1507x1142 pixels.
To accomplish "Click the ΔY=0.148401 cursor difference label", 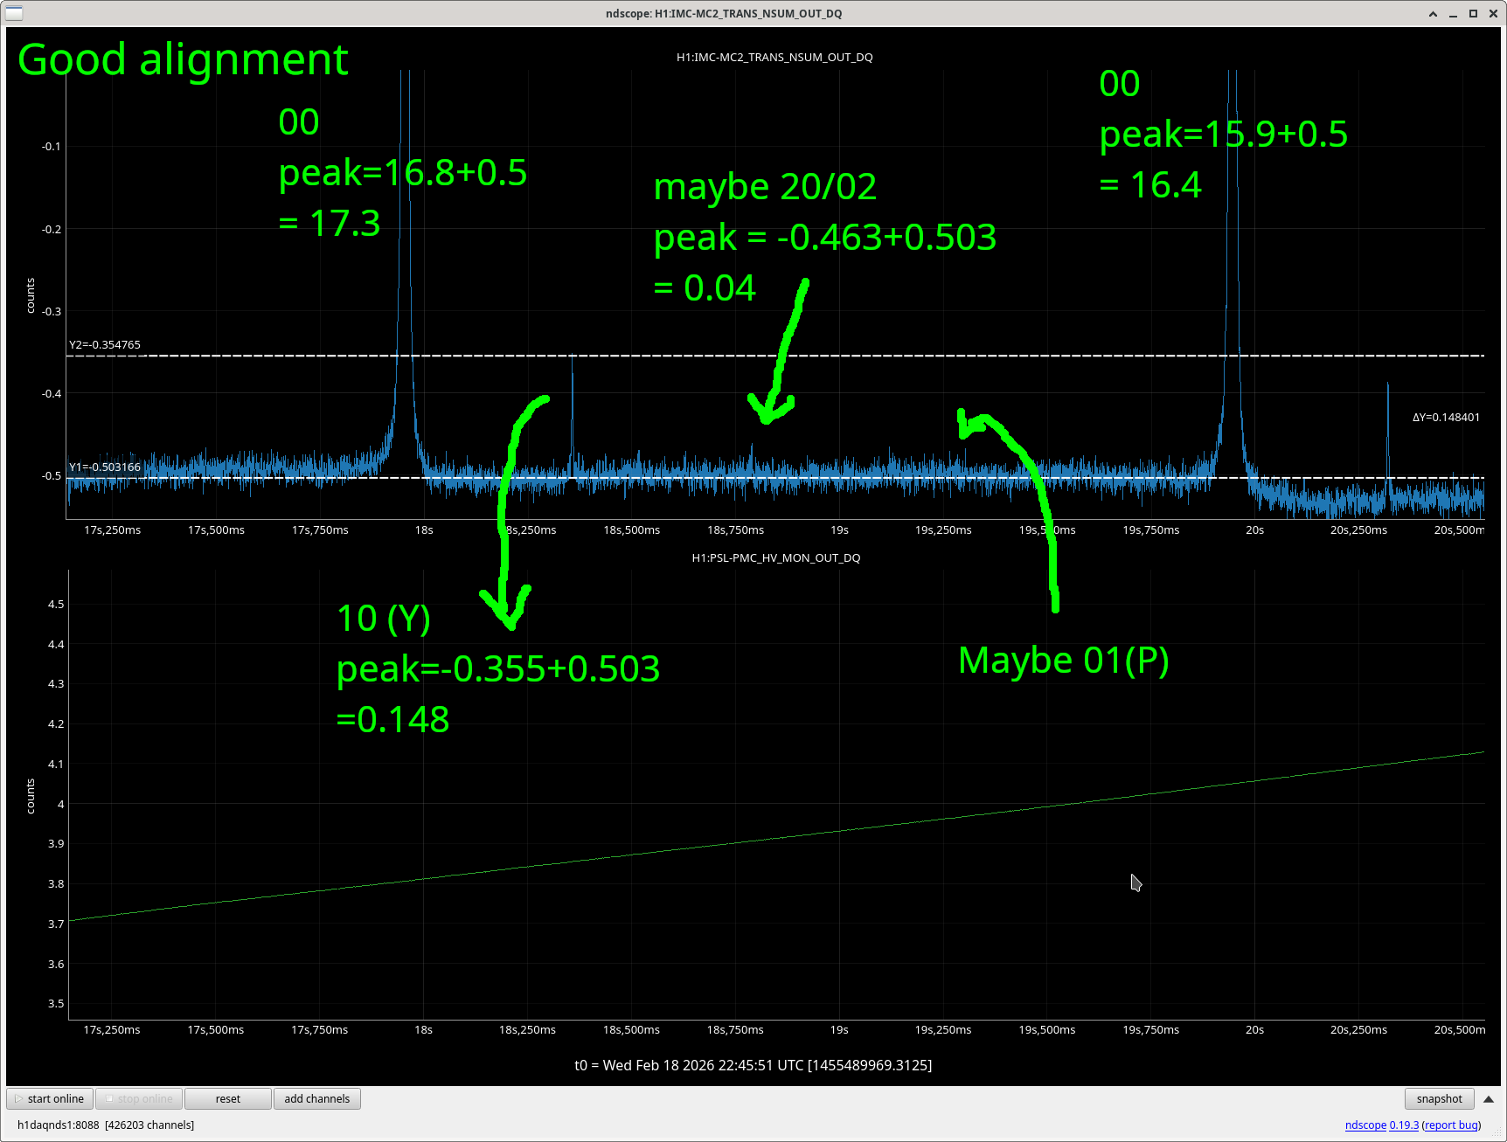I will [1446, 417].
